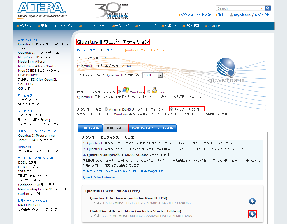Choose Akamai DLM3 download manager radio
This screenshot has width=287, height=224.
pos(106,109)
